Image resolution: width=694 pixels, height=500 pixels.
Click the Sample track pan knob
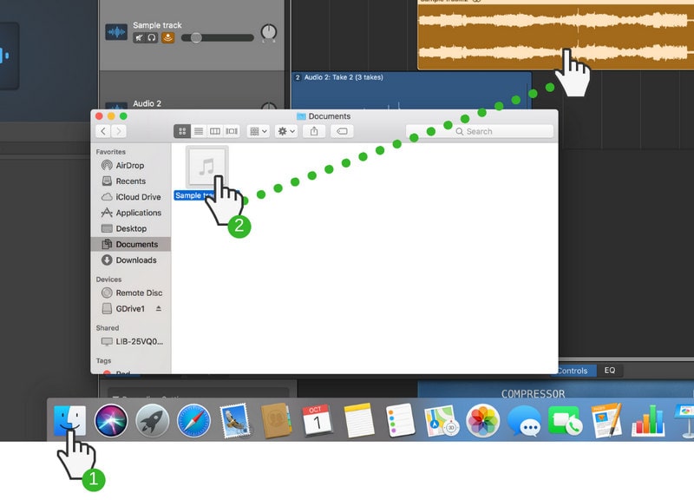click(x=269, y=33)
